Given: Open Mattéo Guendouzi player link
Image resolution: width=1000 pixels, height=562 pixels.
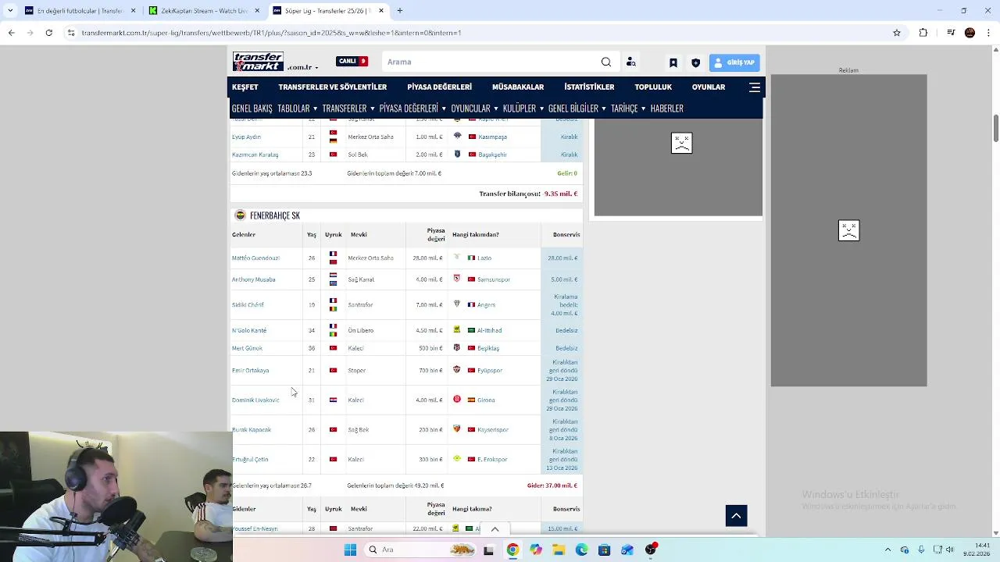Looking at the screenshot, I should [255, 258].
